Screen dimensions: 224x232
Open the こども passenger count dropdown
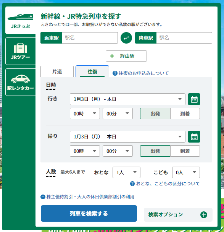pyautogui.click(x=186, y=172)
